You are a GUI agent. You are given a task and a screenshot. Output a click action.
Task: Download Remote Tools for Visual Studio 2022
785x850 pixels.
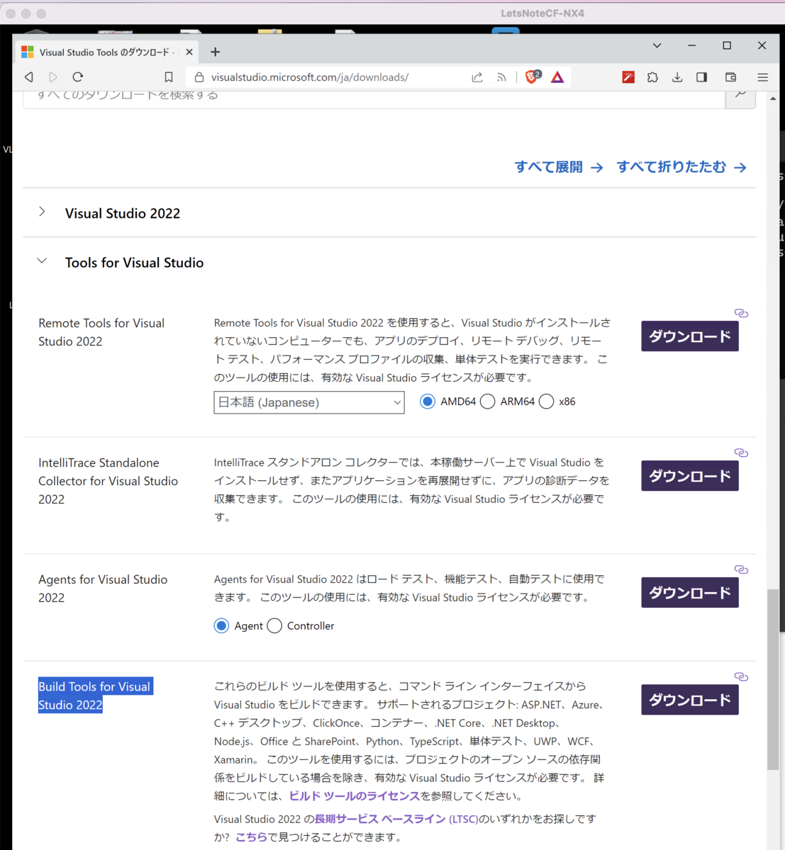pos(690,336)
